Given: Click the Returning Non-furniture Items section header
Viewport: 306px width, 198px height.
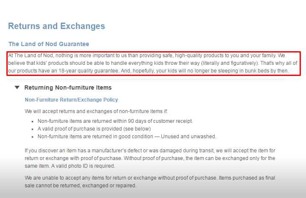Looking at the screenshot, I should [x=68, y=87].
